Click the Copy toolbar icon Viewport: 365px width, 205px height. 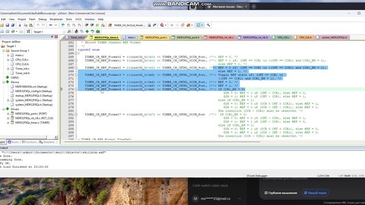click(x=25, y=25)
